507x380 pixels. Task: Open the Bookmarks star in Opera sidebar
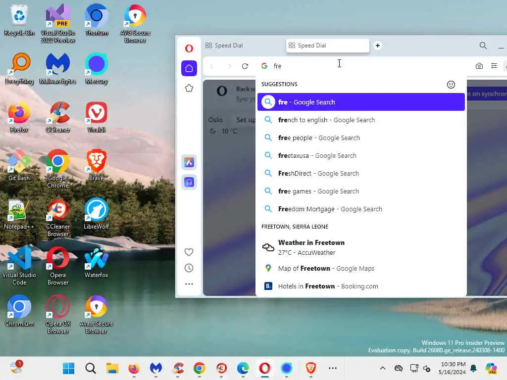tap(189, 88)
